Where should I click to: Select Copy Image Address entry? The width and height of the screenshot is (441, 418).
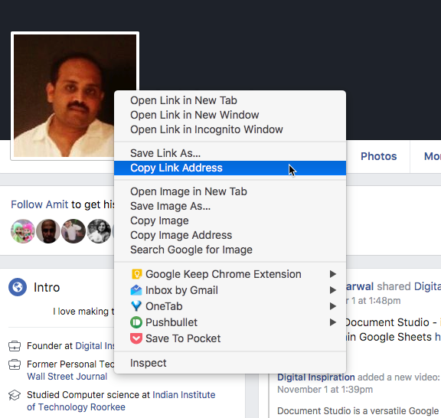230,235
